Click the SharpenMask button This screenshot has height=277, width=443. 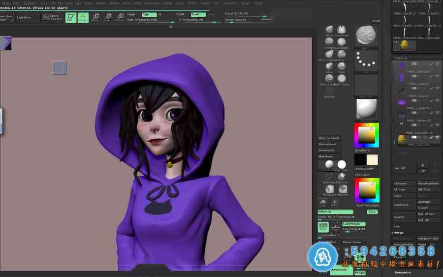pos(329,138)
